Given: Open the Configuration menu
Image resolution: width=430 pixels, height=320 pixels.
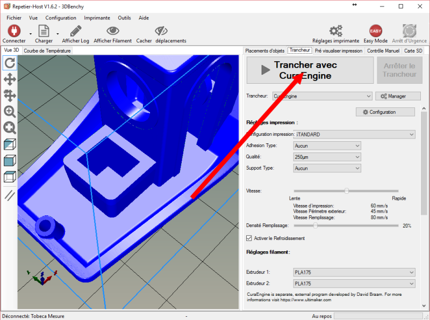Looking at the screenshot, I should pos(61,18).
